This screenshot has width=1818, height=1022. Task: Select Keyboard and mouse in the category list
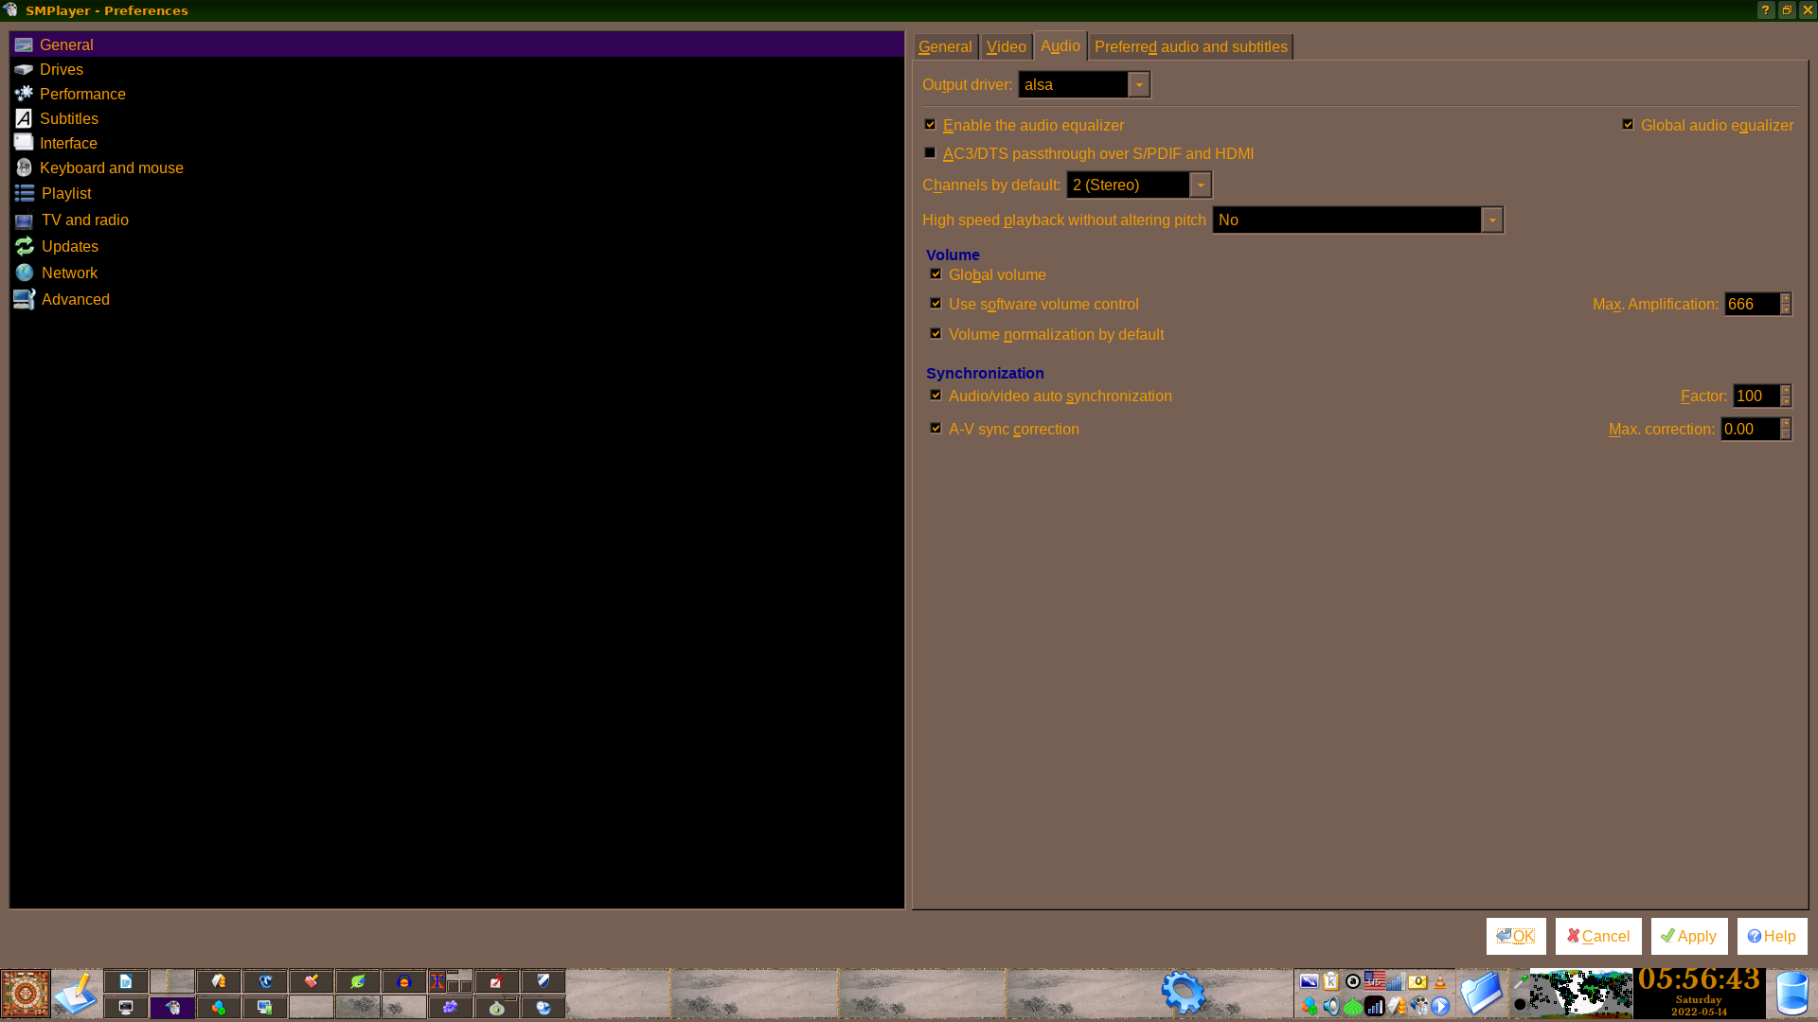coord(112,167)
